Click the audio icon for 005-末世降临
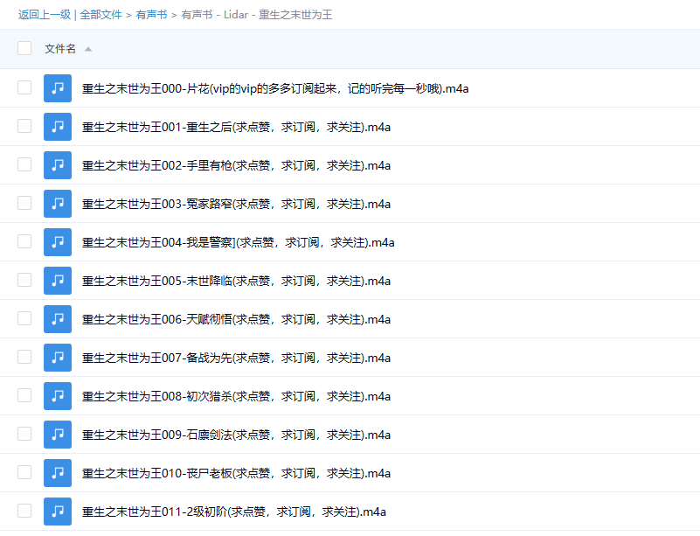The height and width of the screenshot is (536, 700). [x=57, y=281]
